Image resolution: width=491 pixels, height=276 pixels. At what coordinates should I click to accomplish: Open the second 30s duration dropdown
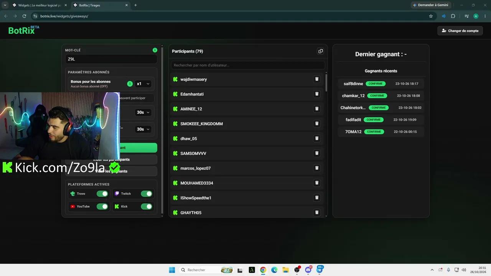tap(143, 129)
